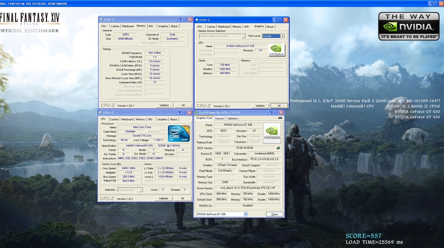Switch to Sensors tab in GPU-Z
Viewport: 444px width, 248px height.
(219, 119)
